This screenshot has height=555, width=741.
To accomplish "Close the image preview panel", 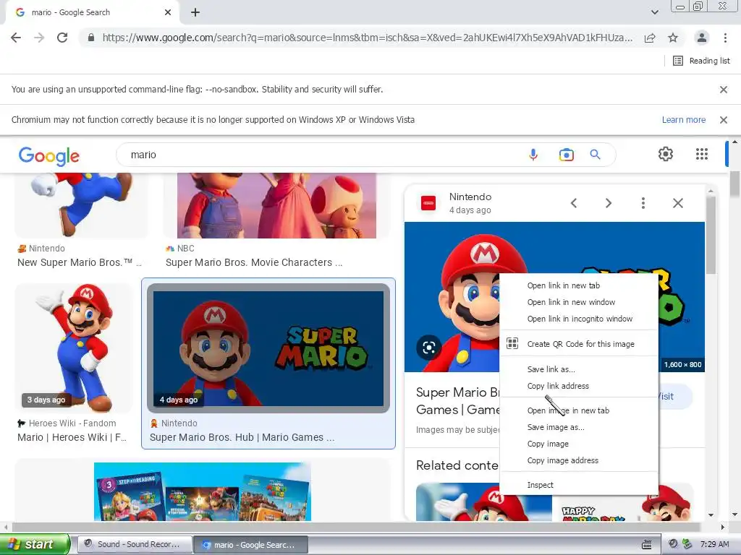I will tap(677, 203).
